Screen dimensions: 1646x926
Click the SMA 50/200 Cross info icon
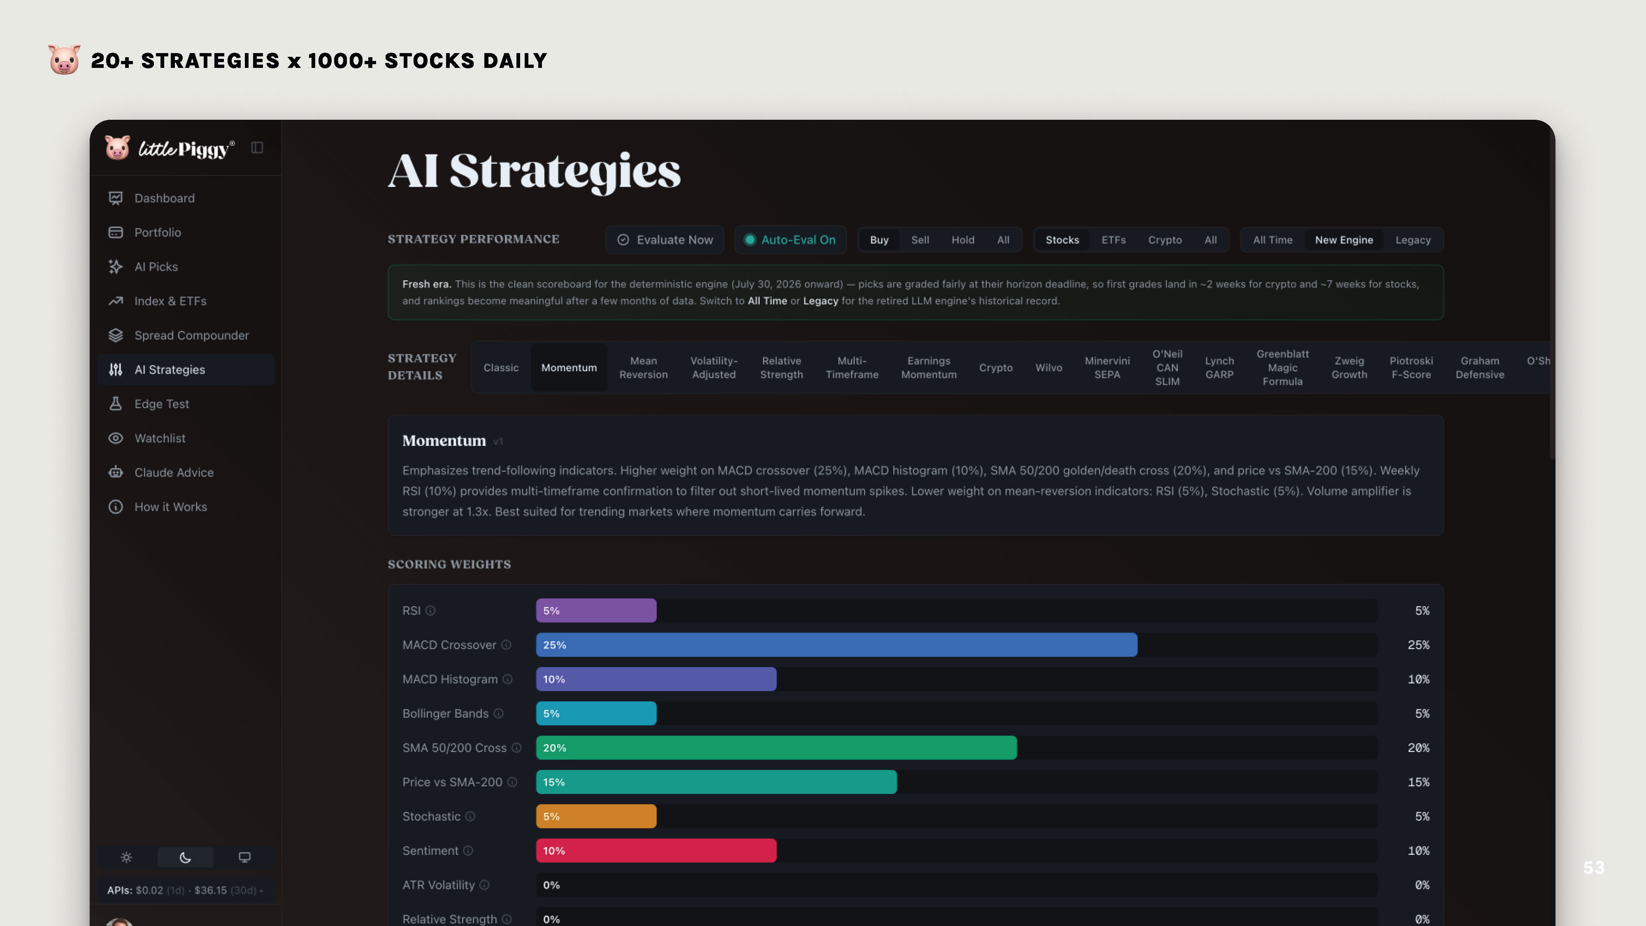pos(516,748)
